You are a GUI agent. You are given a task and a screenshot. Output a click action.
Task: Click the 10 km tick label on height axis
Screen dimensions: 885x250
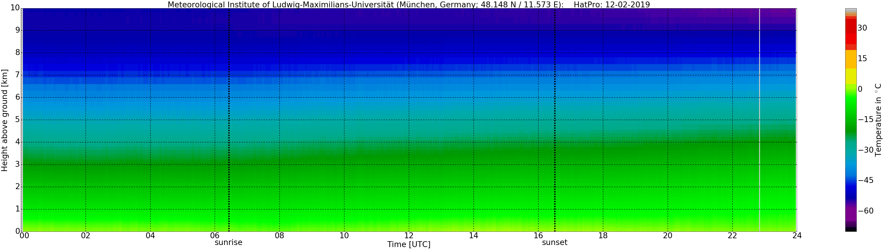tap(15, 8)
